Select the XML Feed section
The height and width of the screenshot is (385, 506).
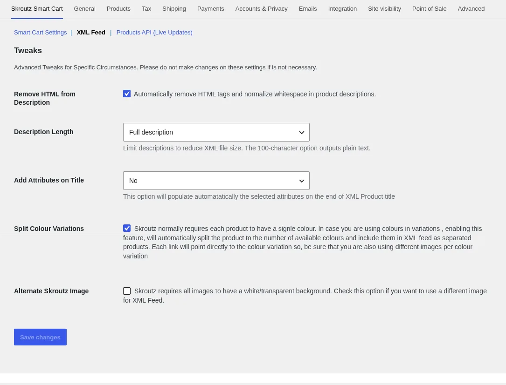[90, 33]
